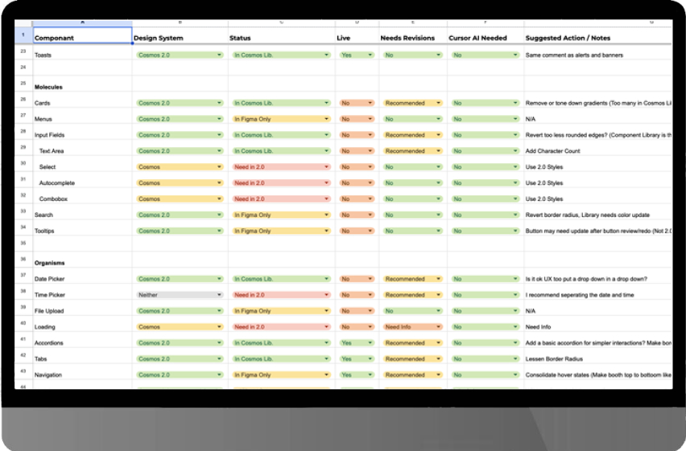The height and width of the screenshot is (451, 686).
Task: Open Needs Revisions dropdown for Date Picker
Action: click(x=438, y=279)
